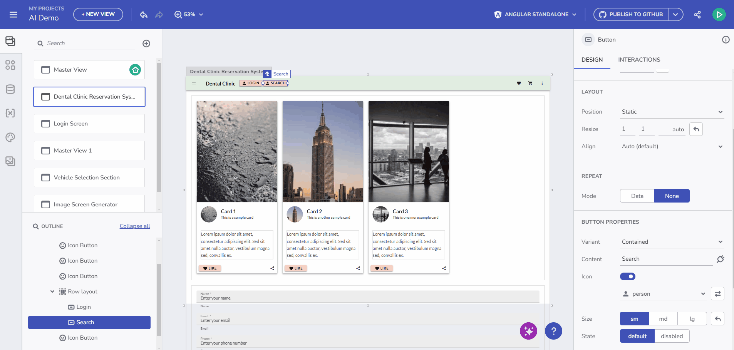Set Repeat Mode to Data
The width and height of the screenshot is (734, 350).
click(637, 196)
